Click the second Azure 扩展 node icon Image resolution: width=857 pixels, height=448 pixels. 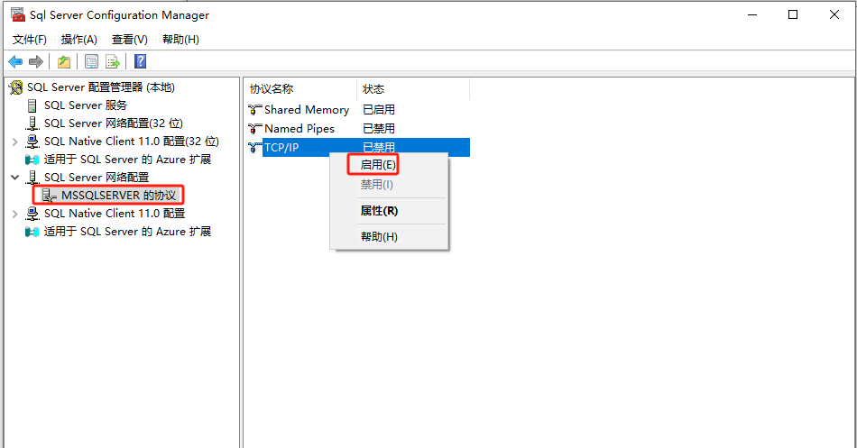click(x=32, y=232)
